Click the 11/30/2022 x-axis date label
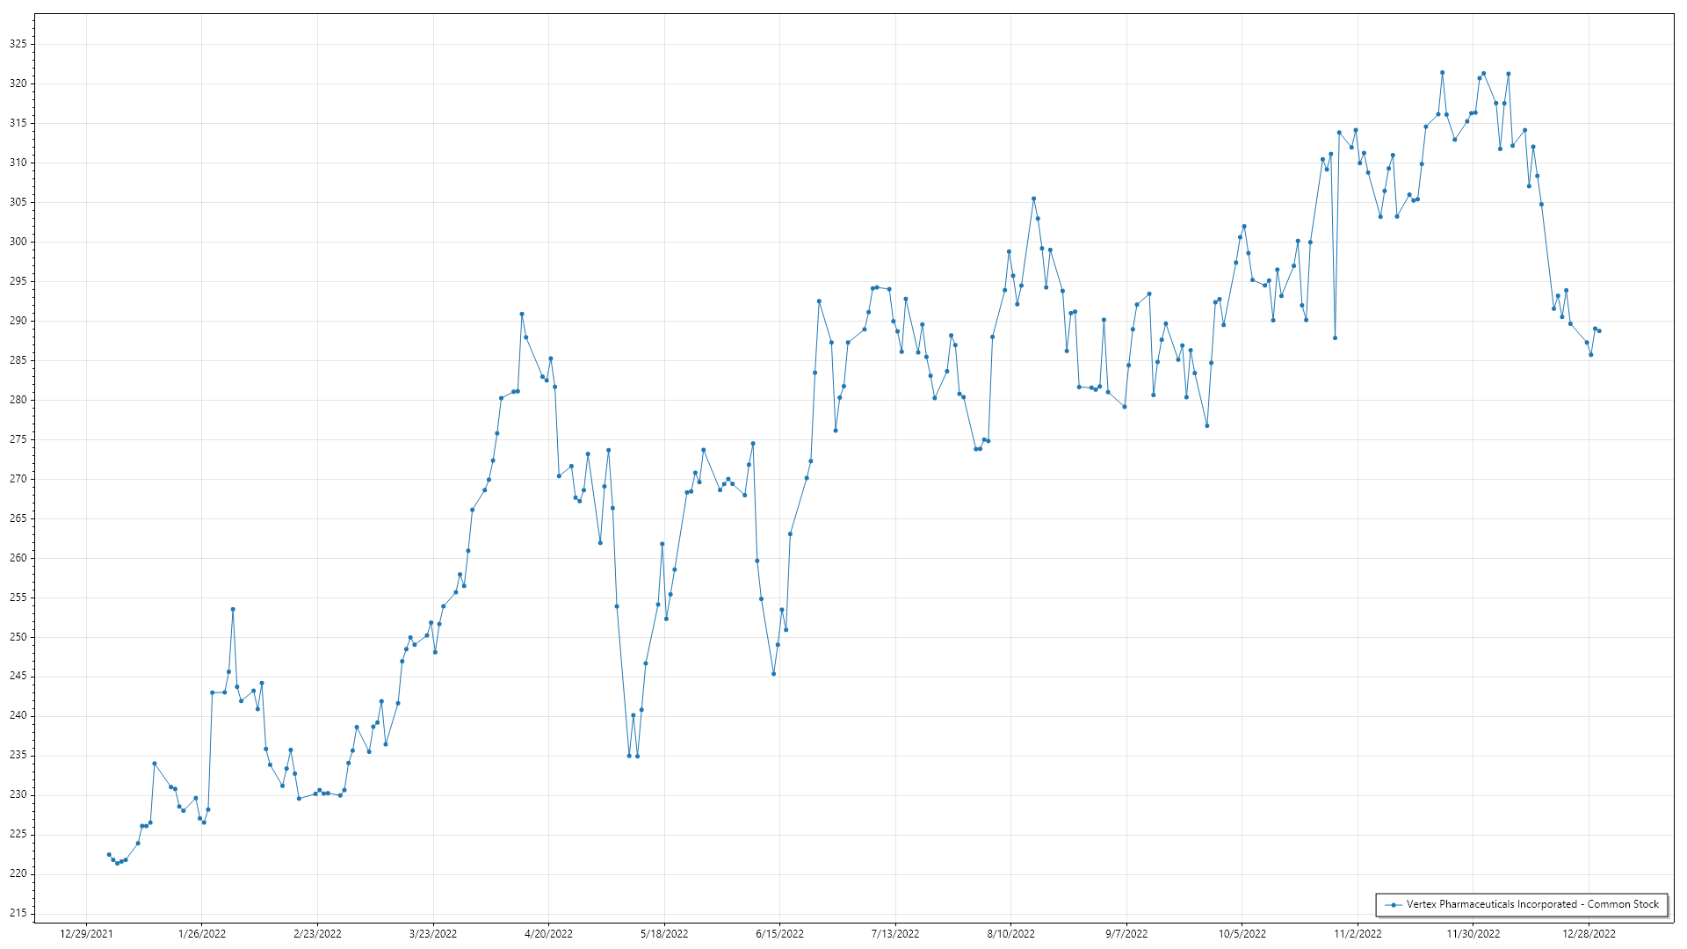 (x=1473, y=933)
